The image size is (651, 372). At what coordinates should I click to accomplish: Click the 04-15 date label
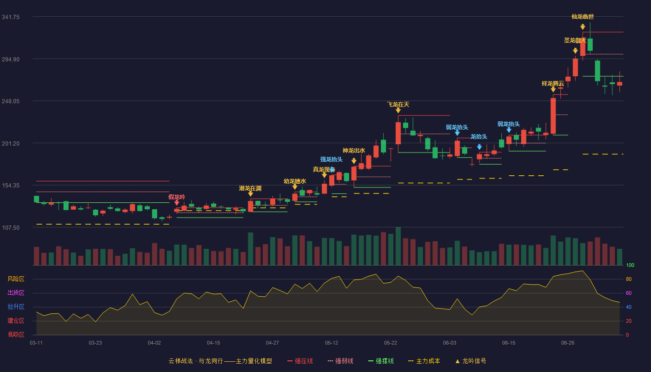(x=213, y=343)
